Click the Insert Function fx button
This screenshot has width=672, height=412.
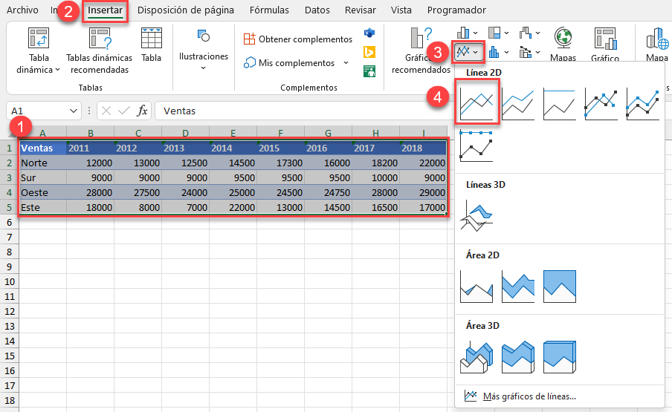coord(142,111)
